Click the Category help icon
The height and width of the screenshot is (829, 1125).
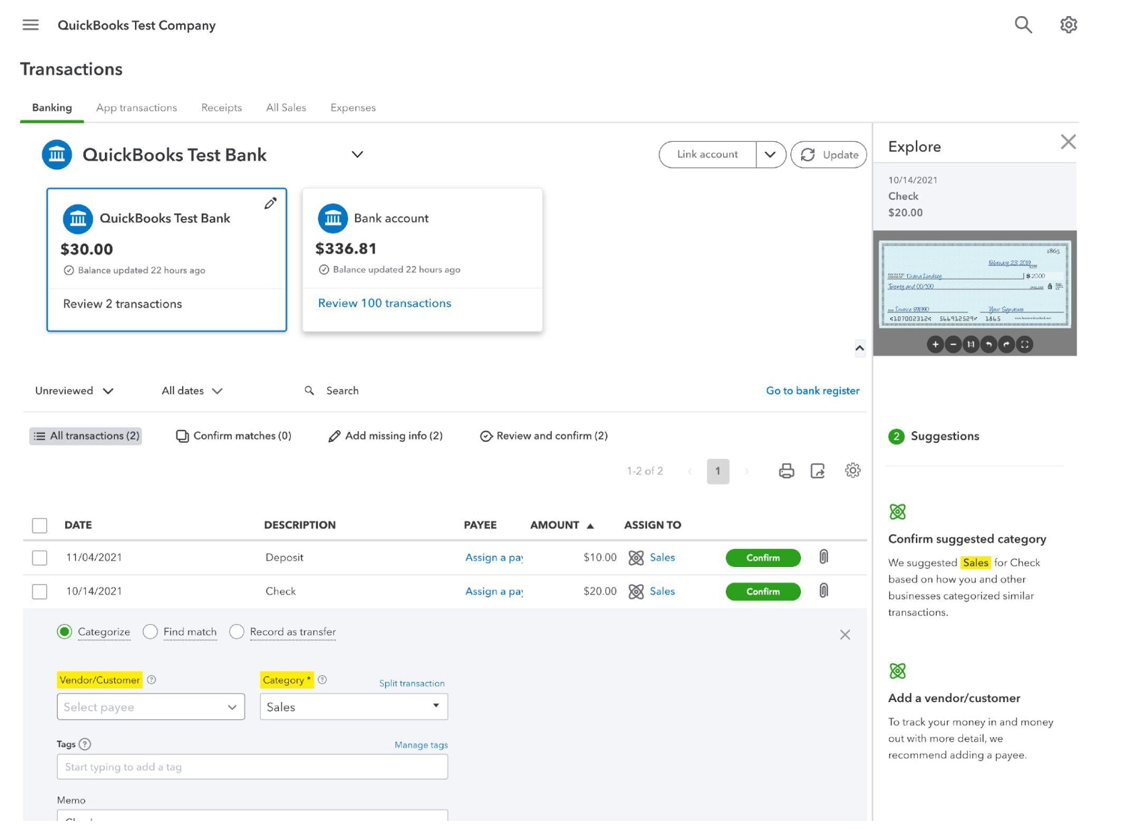322,680
